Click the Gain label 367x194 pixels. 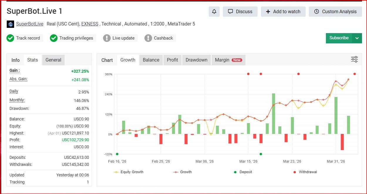(15, 71)
